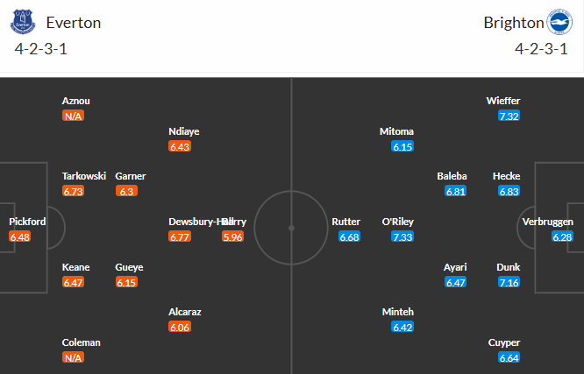
Task: Open Coleman's N/A rating badge
Action: 73,357
